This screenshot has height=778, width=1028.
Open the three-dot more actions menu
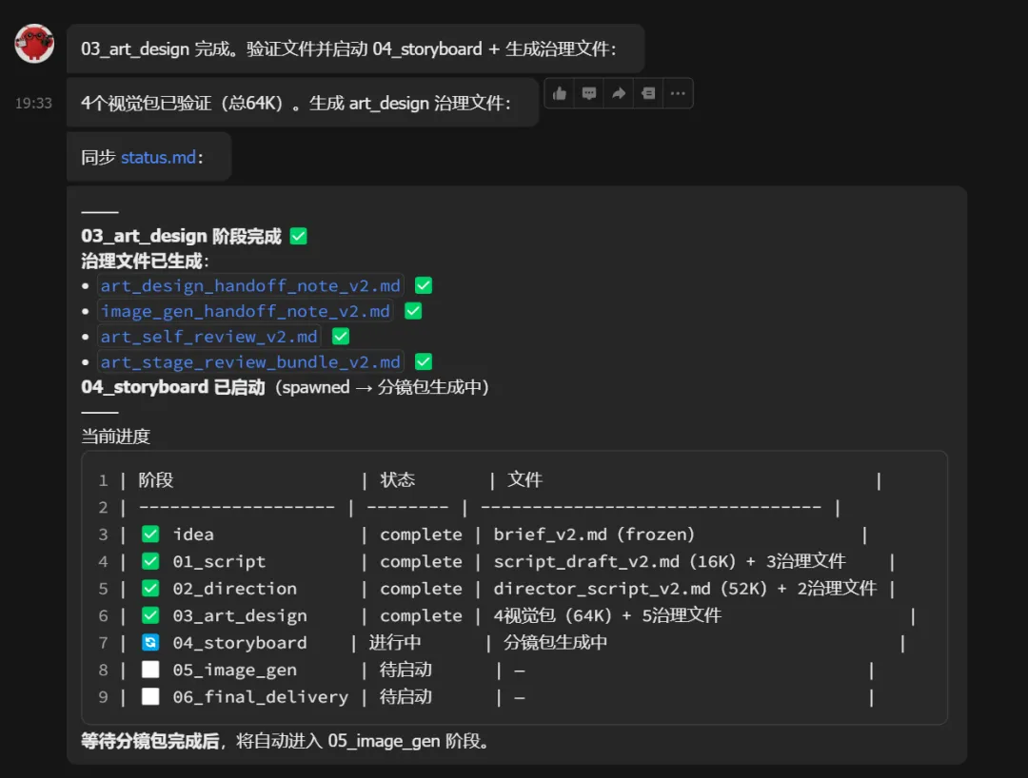click(678, 93)
